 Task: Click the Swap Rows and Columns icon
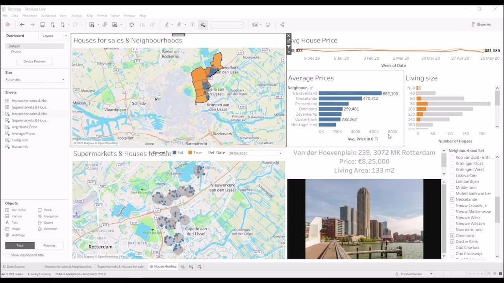[x=132, y=24]
